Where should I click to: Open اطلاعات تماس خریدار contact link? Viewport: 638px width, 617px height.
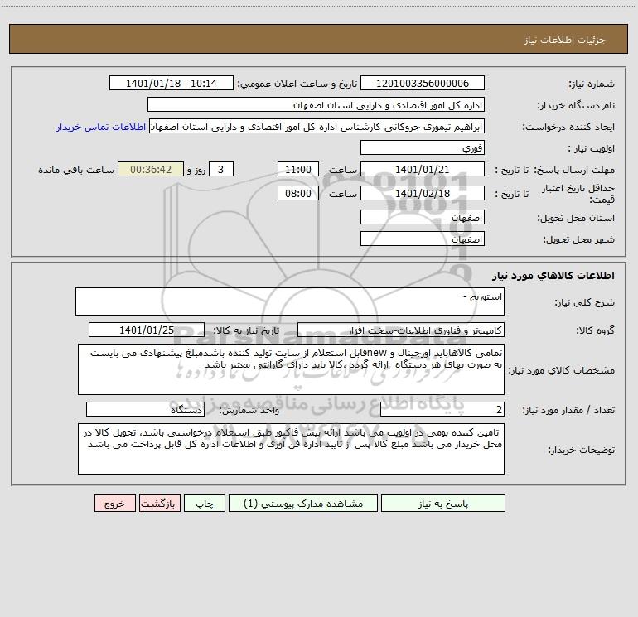101,127
